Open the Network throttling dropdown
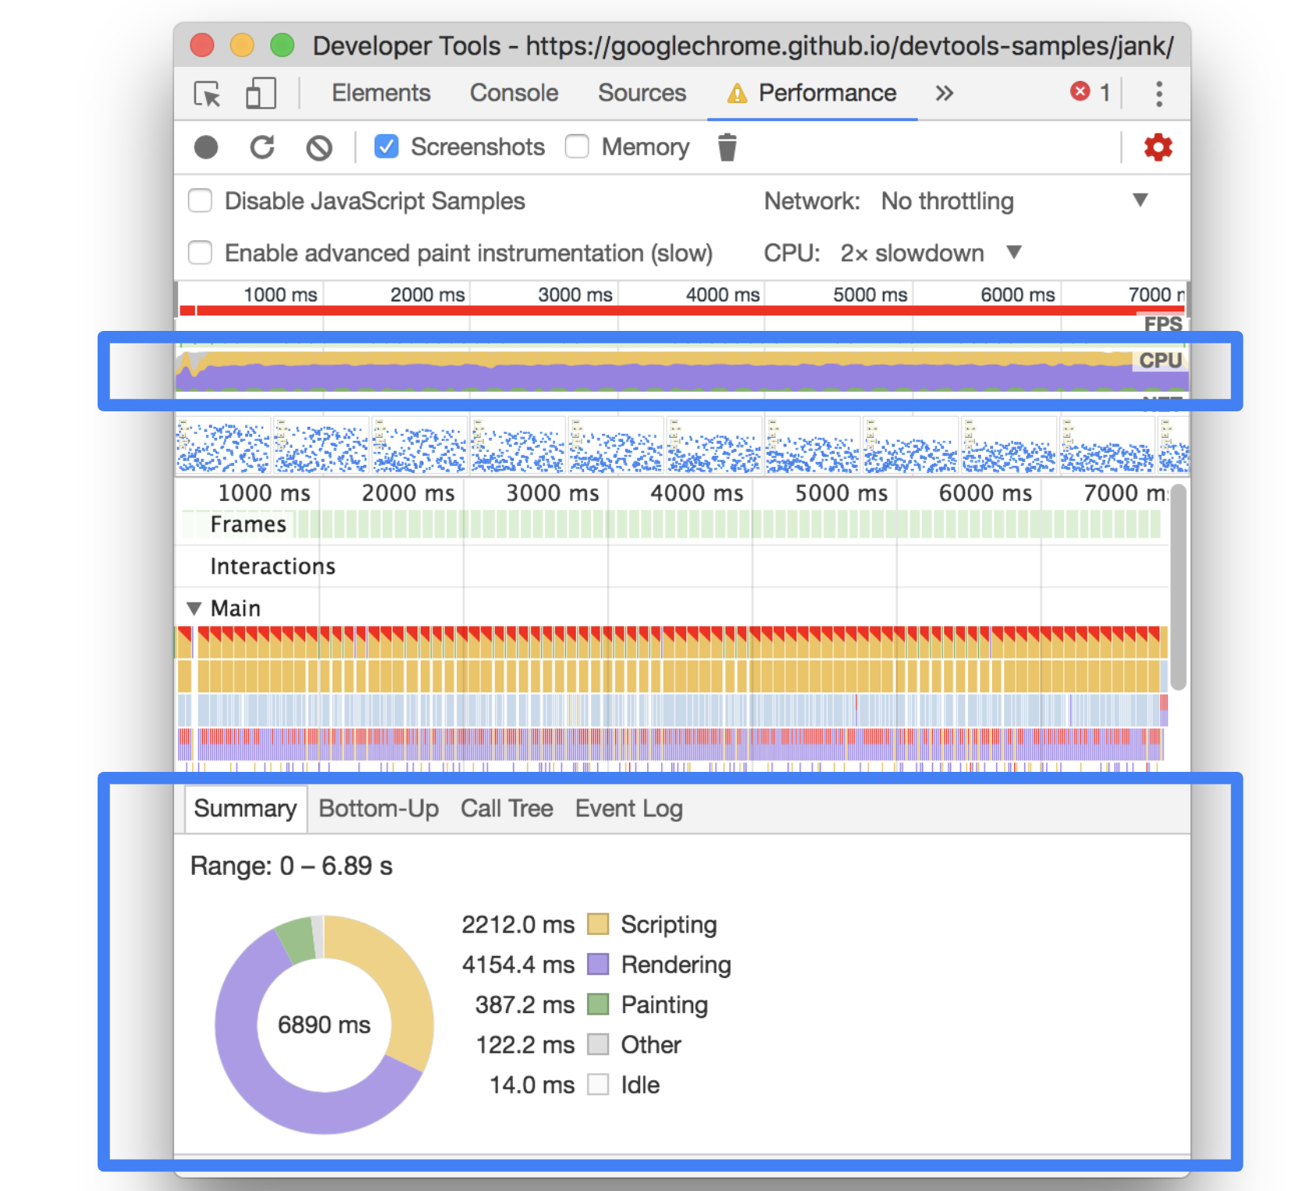 tap(1014, 201)
